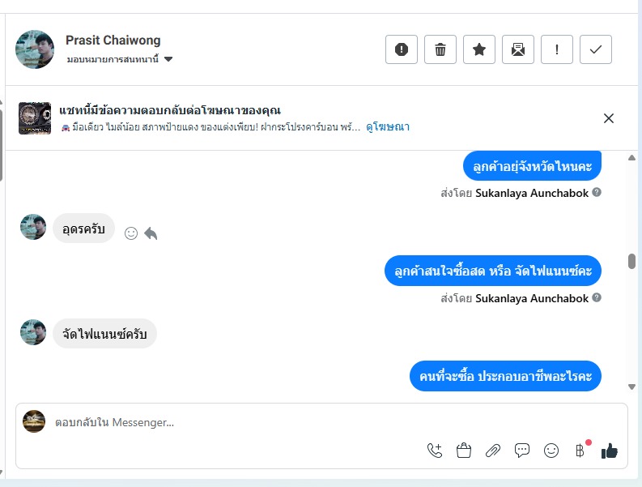Click the phone call request icon
642x487 pixels.
click(x=435, y=451)
